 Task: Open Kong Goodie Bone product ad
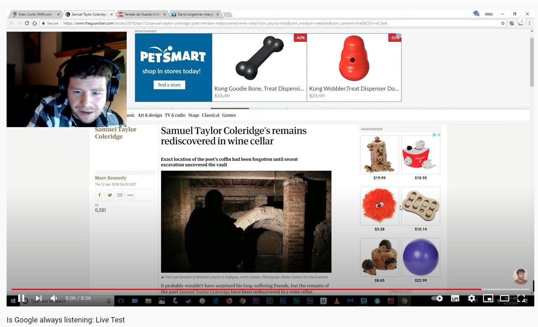[x=259, y=67]
